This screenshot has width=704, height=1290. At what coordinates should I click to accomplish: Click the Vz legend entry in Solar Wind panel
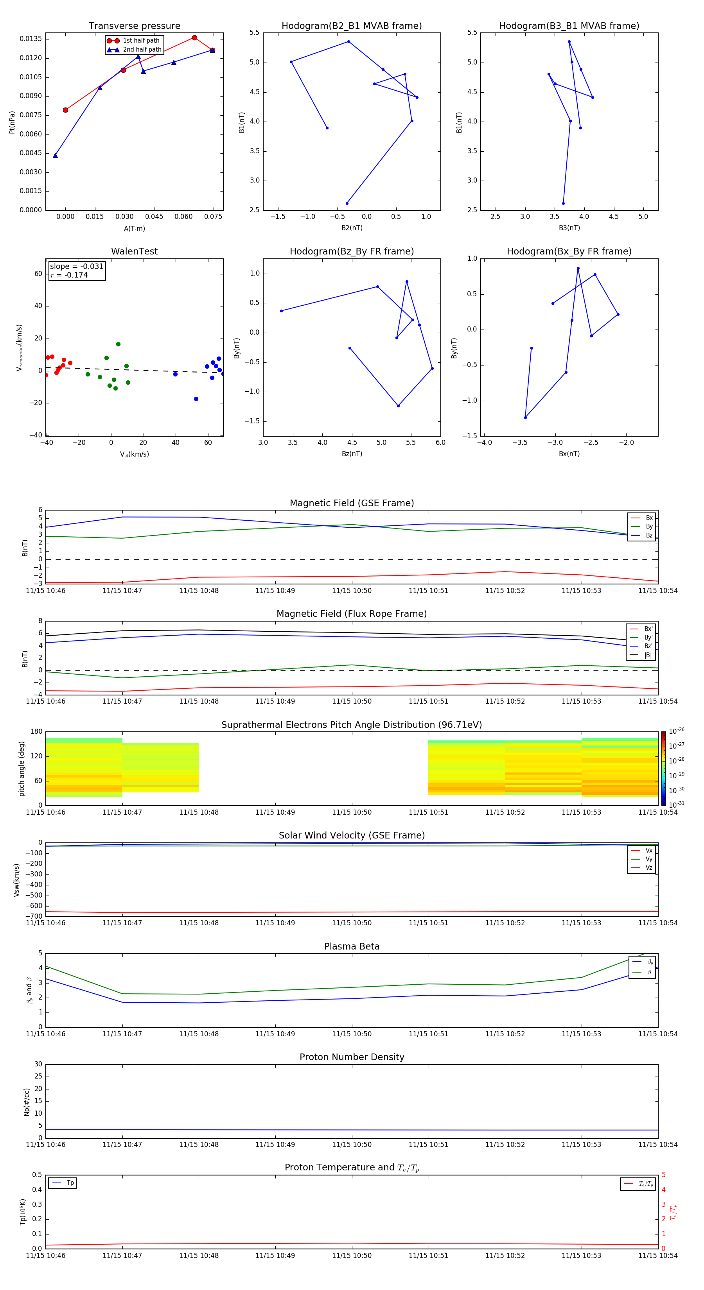point(642,867)
